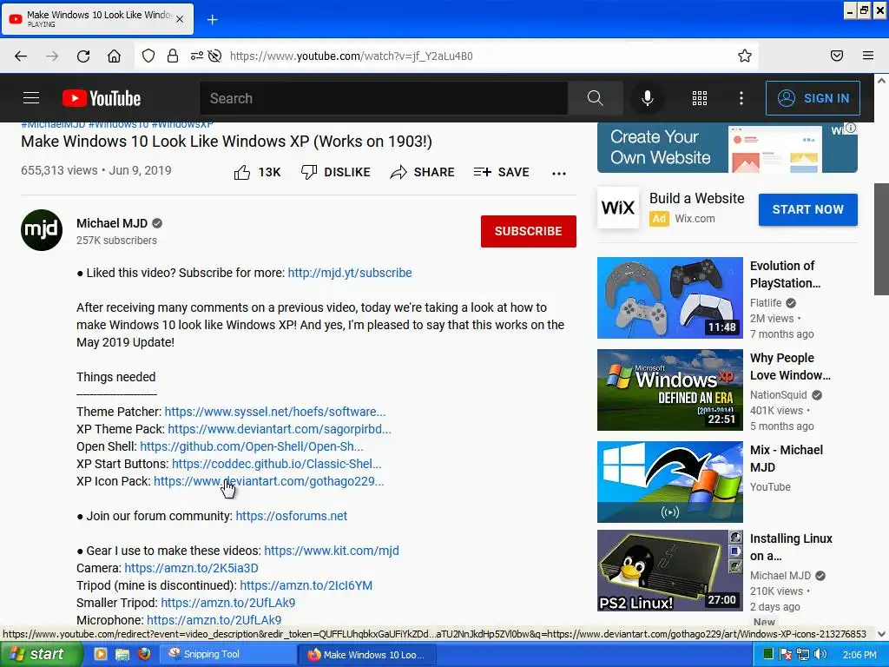Image resolution: width=889 pixels, height=667 pixels.
Task: Click the browser Forward arrow
Action: coord(52,56)
